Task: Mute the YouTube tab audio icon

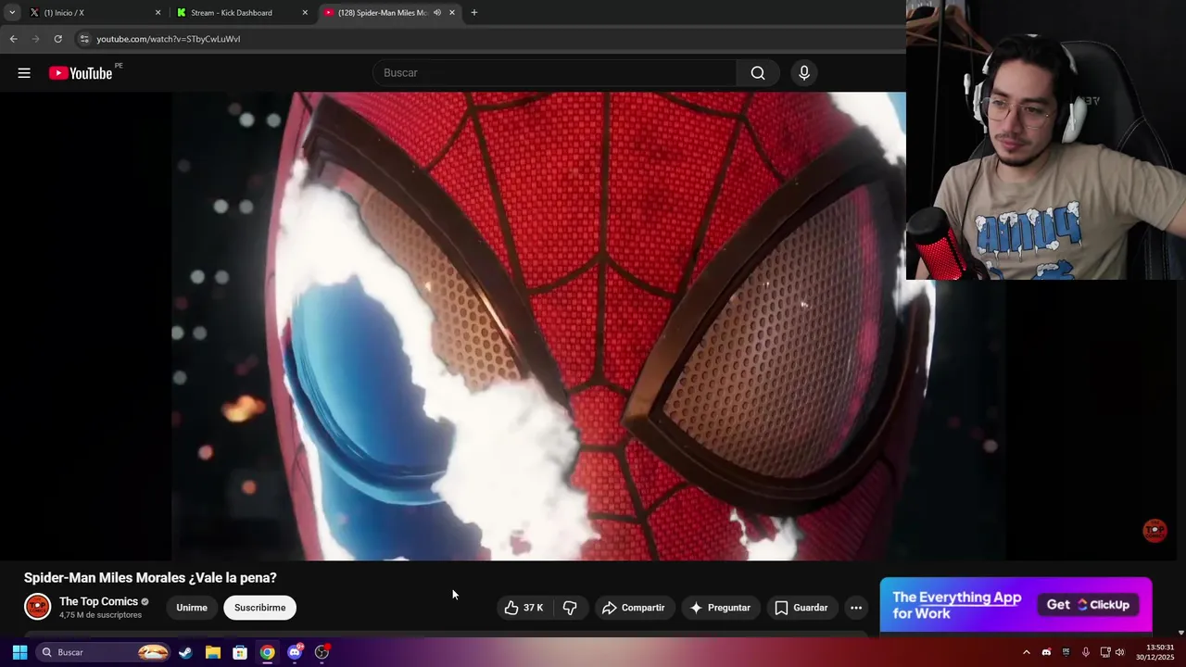Action: tap(437, 13)
